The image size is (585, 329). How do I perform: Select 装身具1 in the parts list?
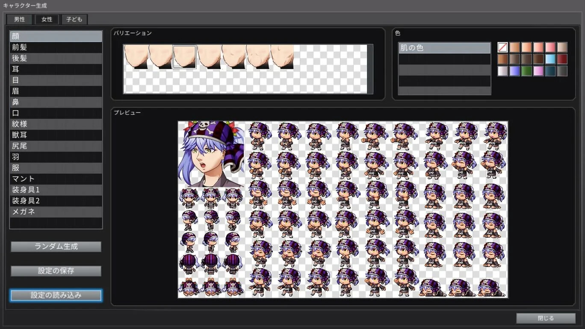tap(56, 190)
